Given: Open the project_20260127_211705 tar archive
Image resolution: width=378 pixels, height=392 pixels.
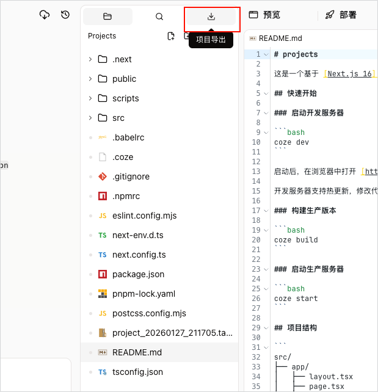Looking at the screenshot, I should tap(159, 333).
